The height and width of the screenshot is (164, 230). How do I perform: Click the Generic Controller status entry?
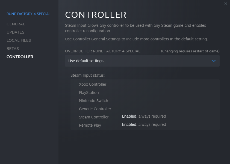tap(95, 109)
